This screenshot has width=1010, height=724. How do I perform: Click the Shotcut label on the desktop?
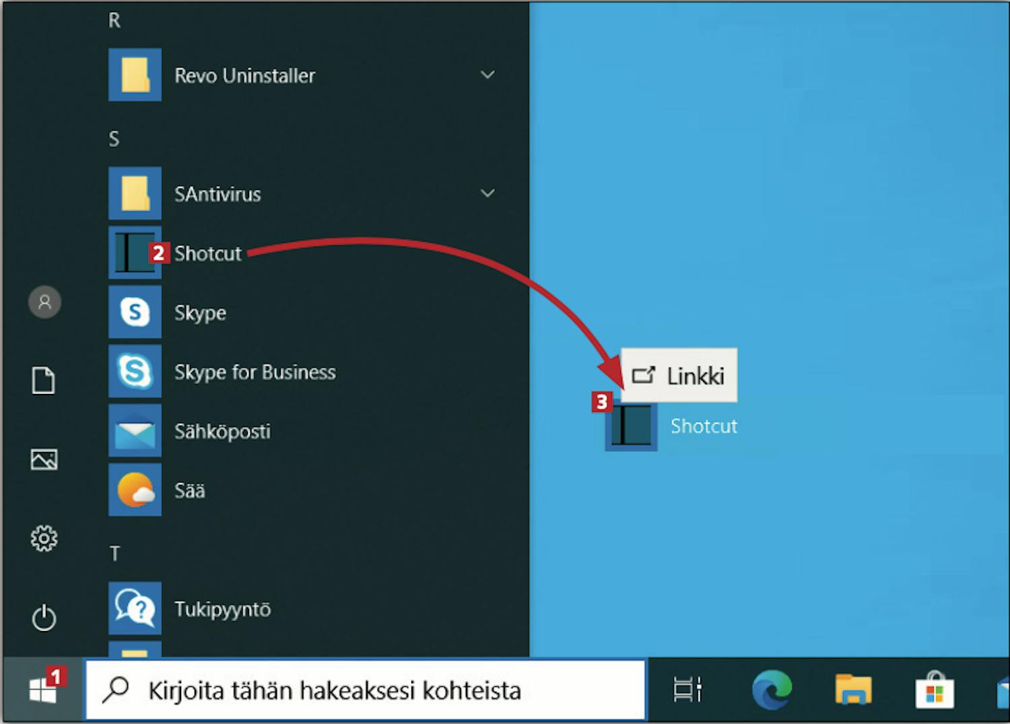[704, 426]
